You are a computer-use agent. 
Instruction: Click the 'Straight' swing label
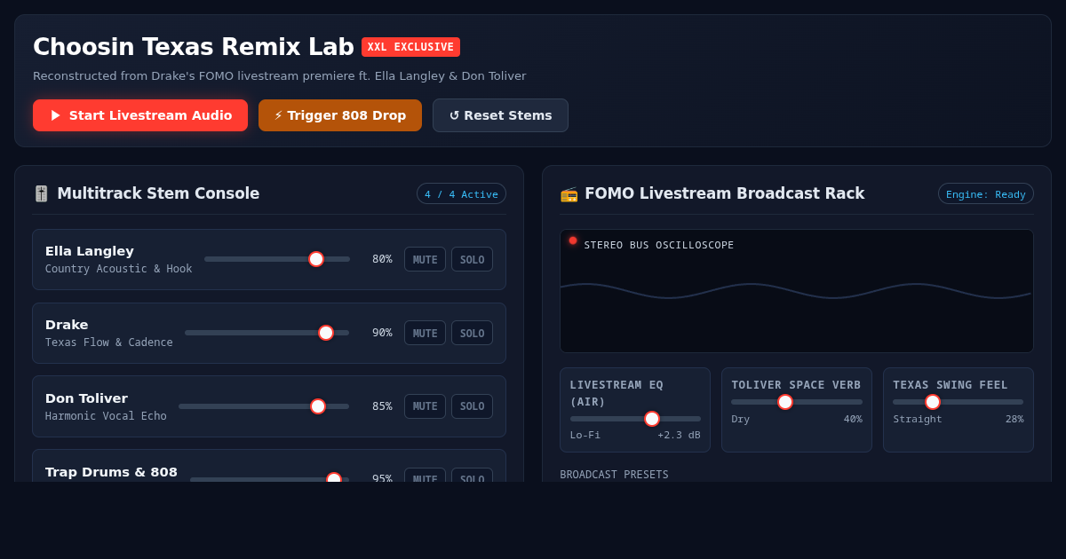pos(918,419)
